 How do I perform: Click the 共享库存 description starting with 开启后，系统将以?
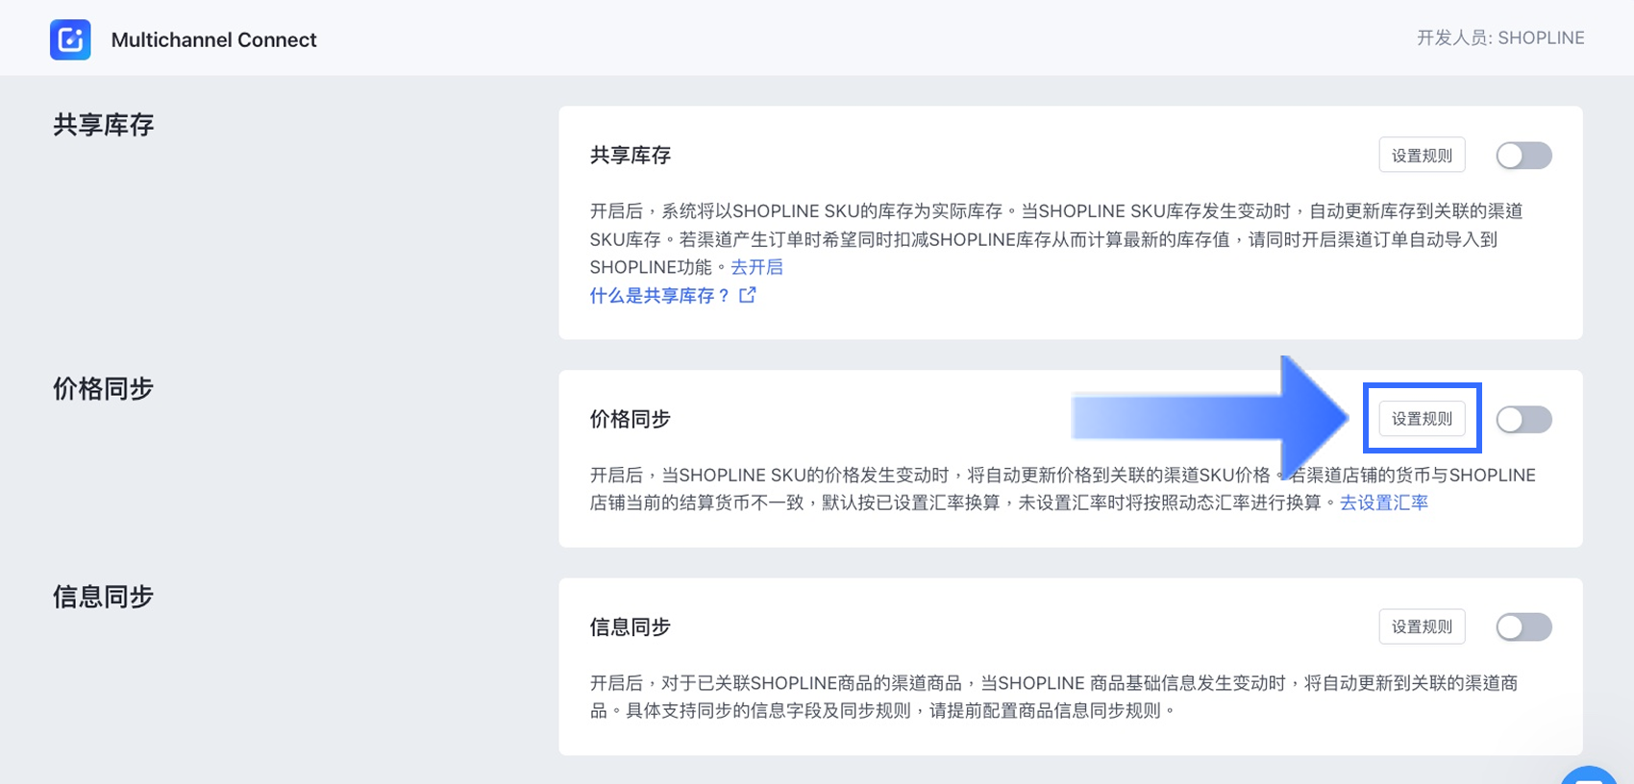(x=1056, y=239)
